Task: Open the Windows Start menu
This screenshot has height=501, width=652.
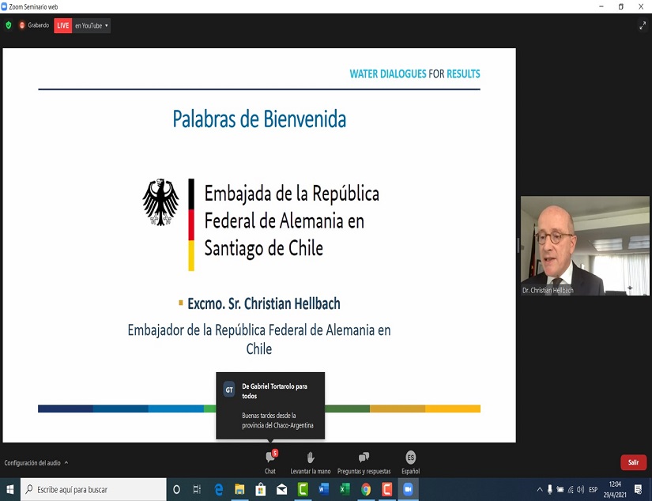Action: 10,489
